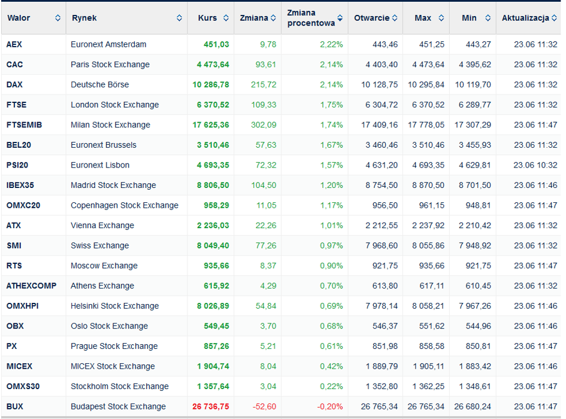
Task: Select Prague Stock Exchange market cell
Action: click(127, 346)
